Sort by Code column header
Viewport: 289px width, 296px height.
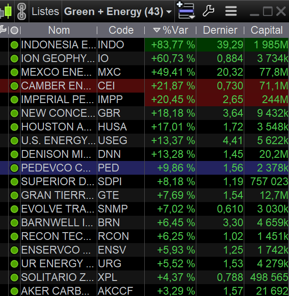(x=121, y=30)
